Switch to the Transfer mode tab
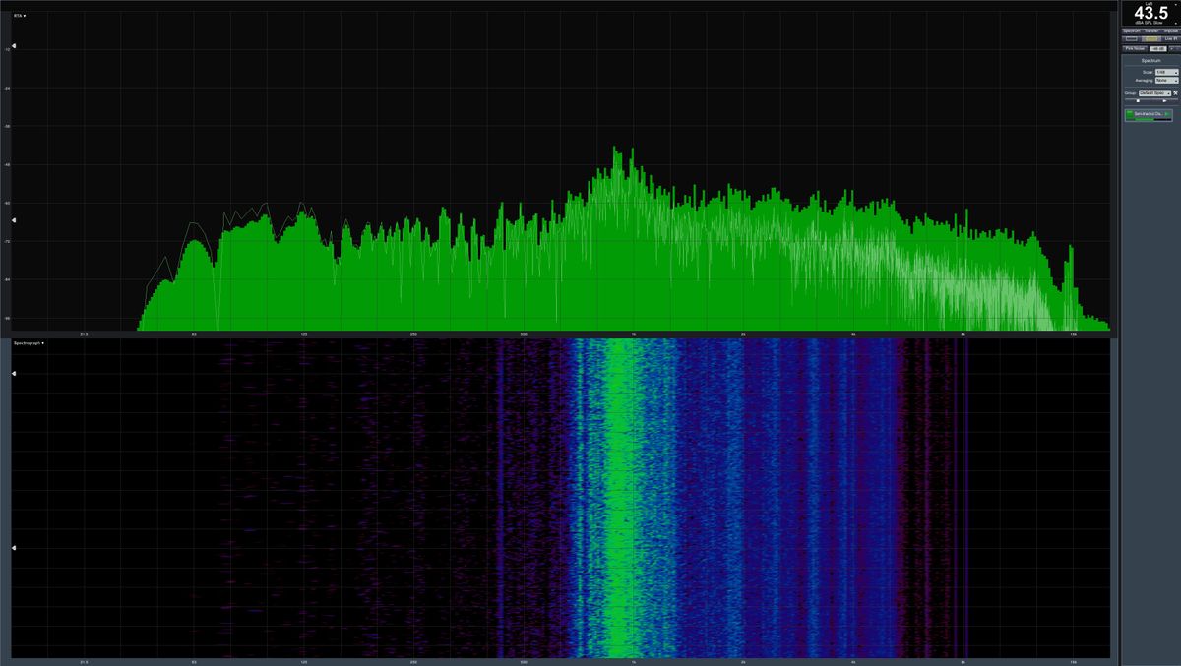Screen dimensions: 1181x666 point(1150,31)
